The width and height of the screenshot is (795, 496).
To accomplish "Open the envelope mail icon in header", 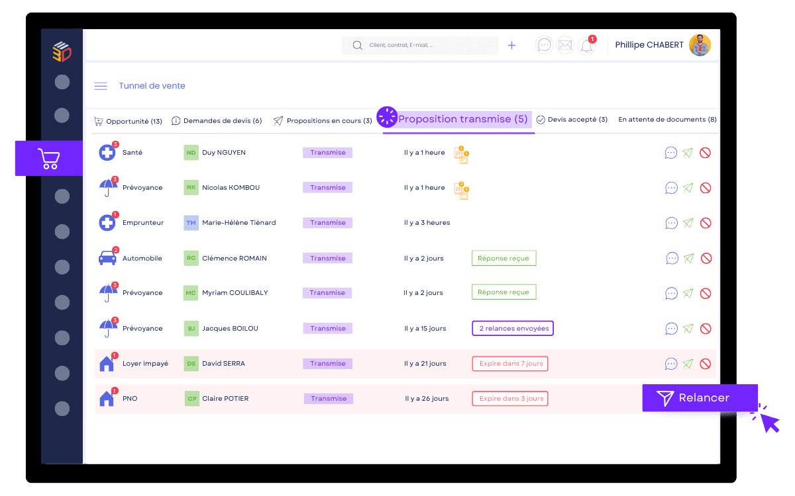I will tap(565, 46).
